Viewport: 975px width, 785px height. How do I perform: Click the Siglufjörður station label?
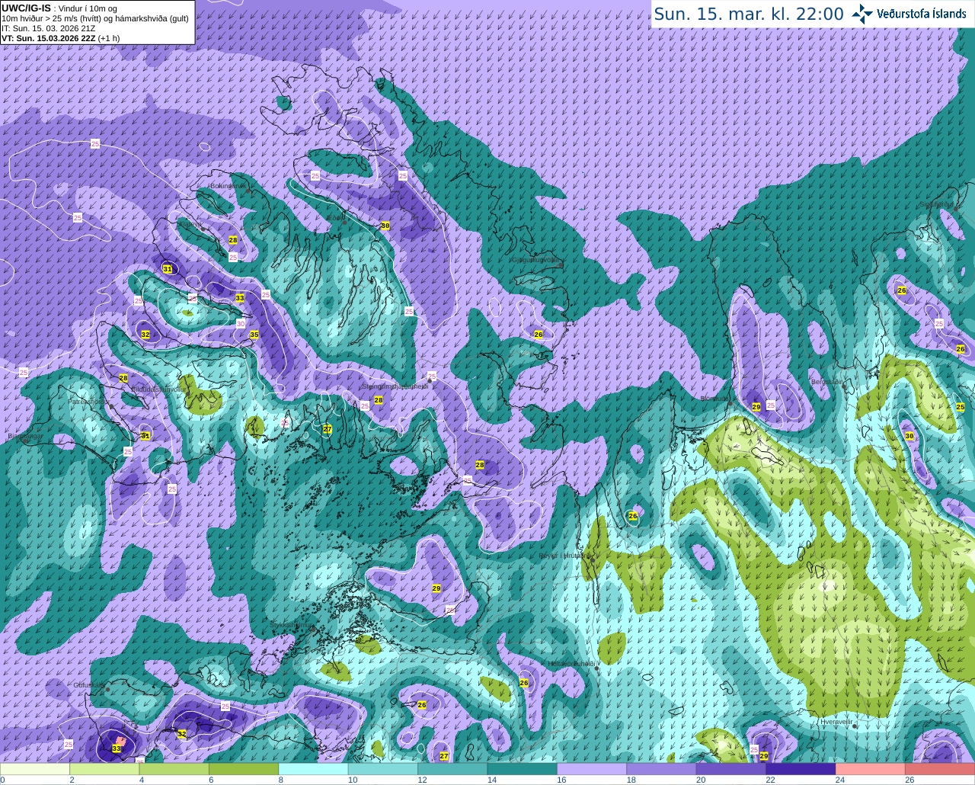click(936, 204)
